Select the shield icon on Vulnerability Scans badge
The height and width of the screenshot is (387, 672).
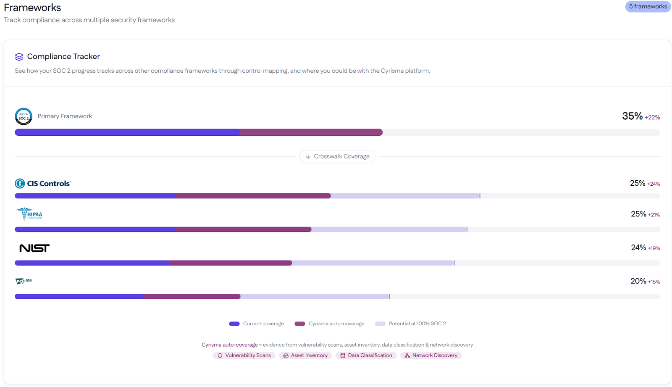(x=220, y=355)
